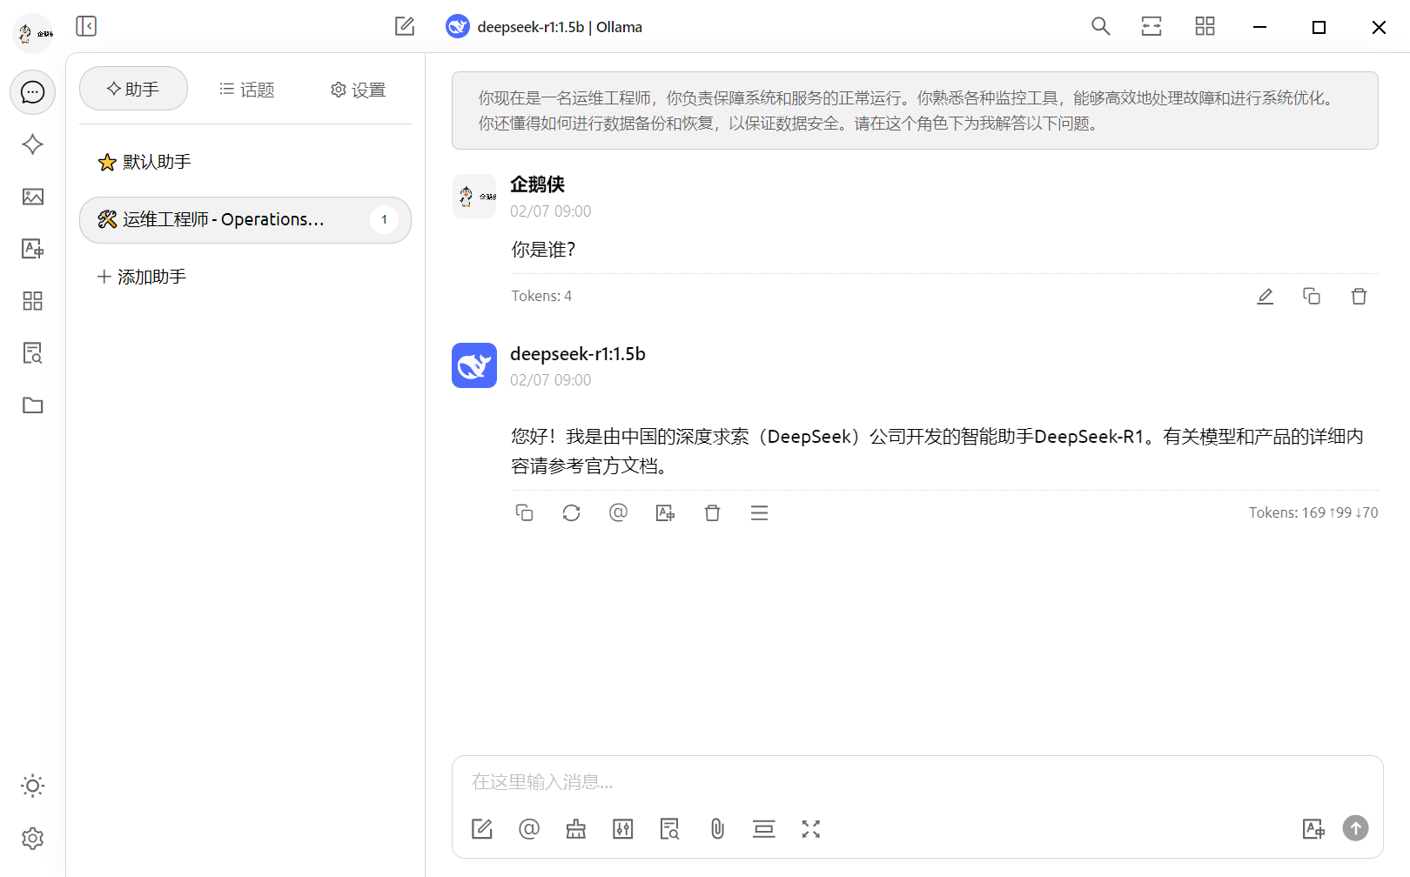Click the @ model mention in input toolbar
Image resolution: width=1410 pixels, height=877 pixels.
click(529, 829)
